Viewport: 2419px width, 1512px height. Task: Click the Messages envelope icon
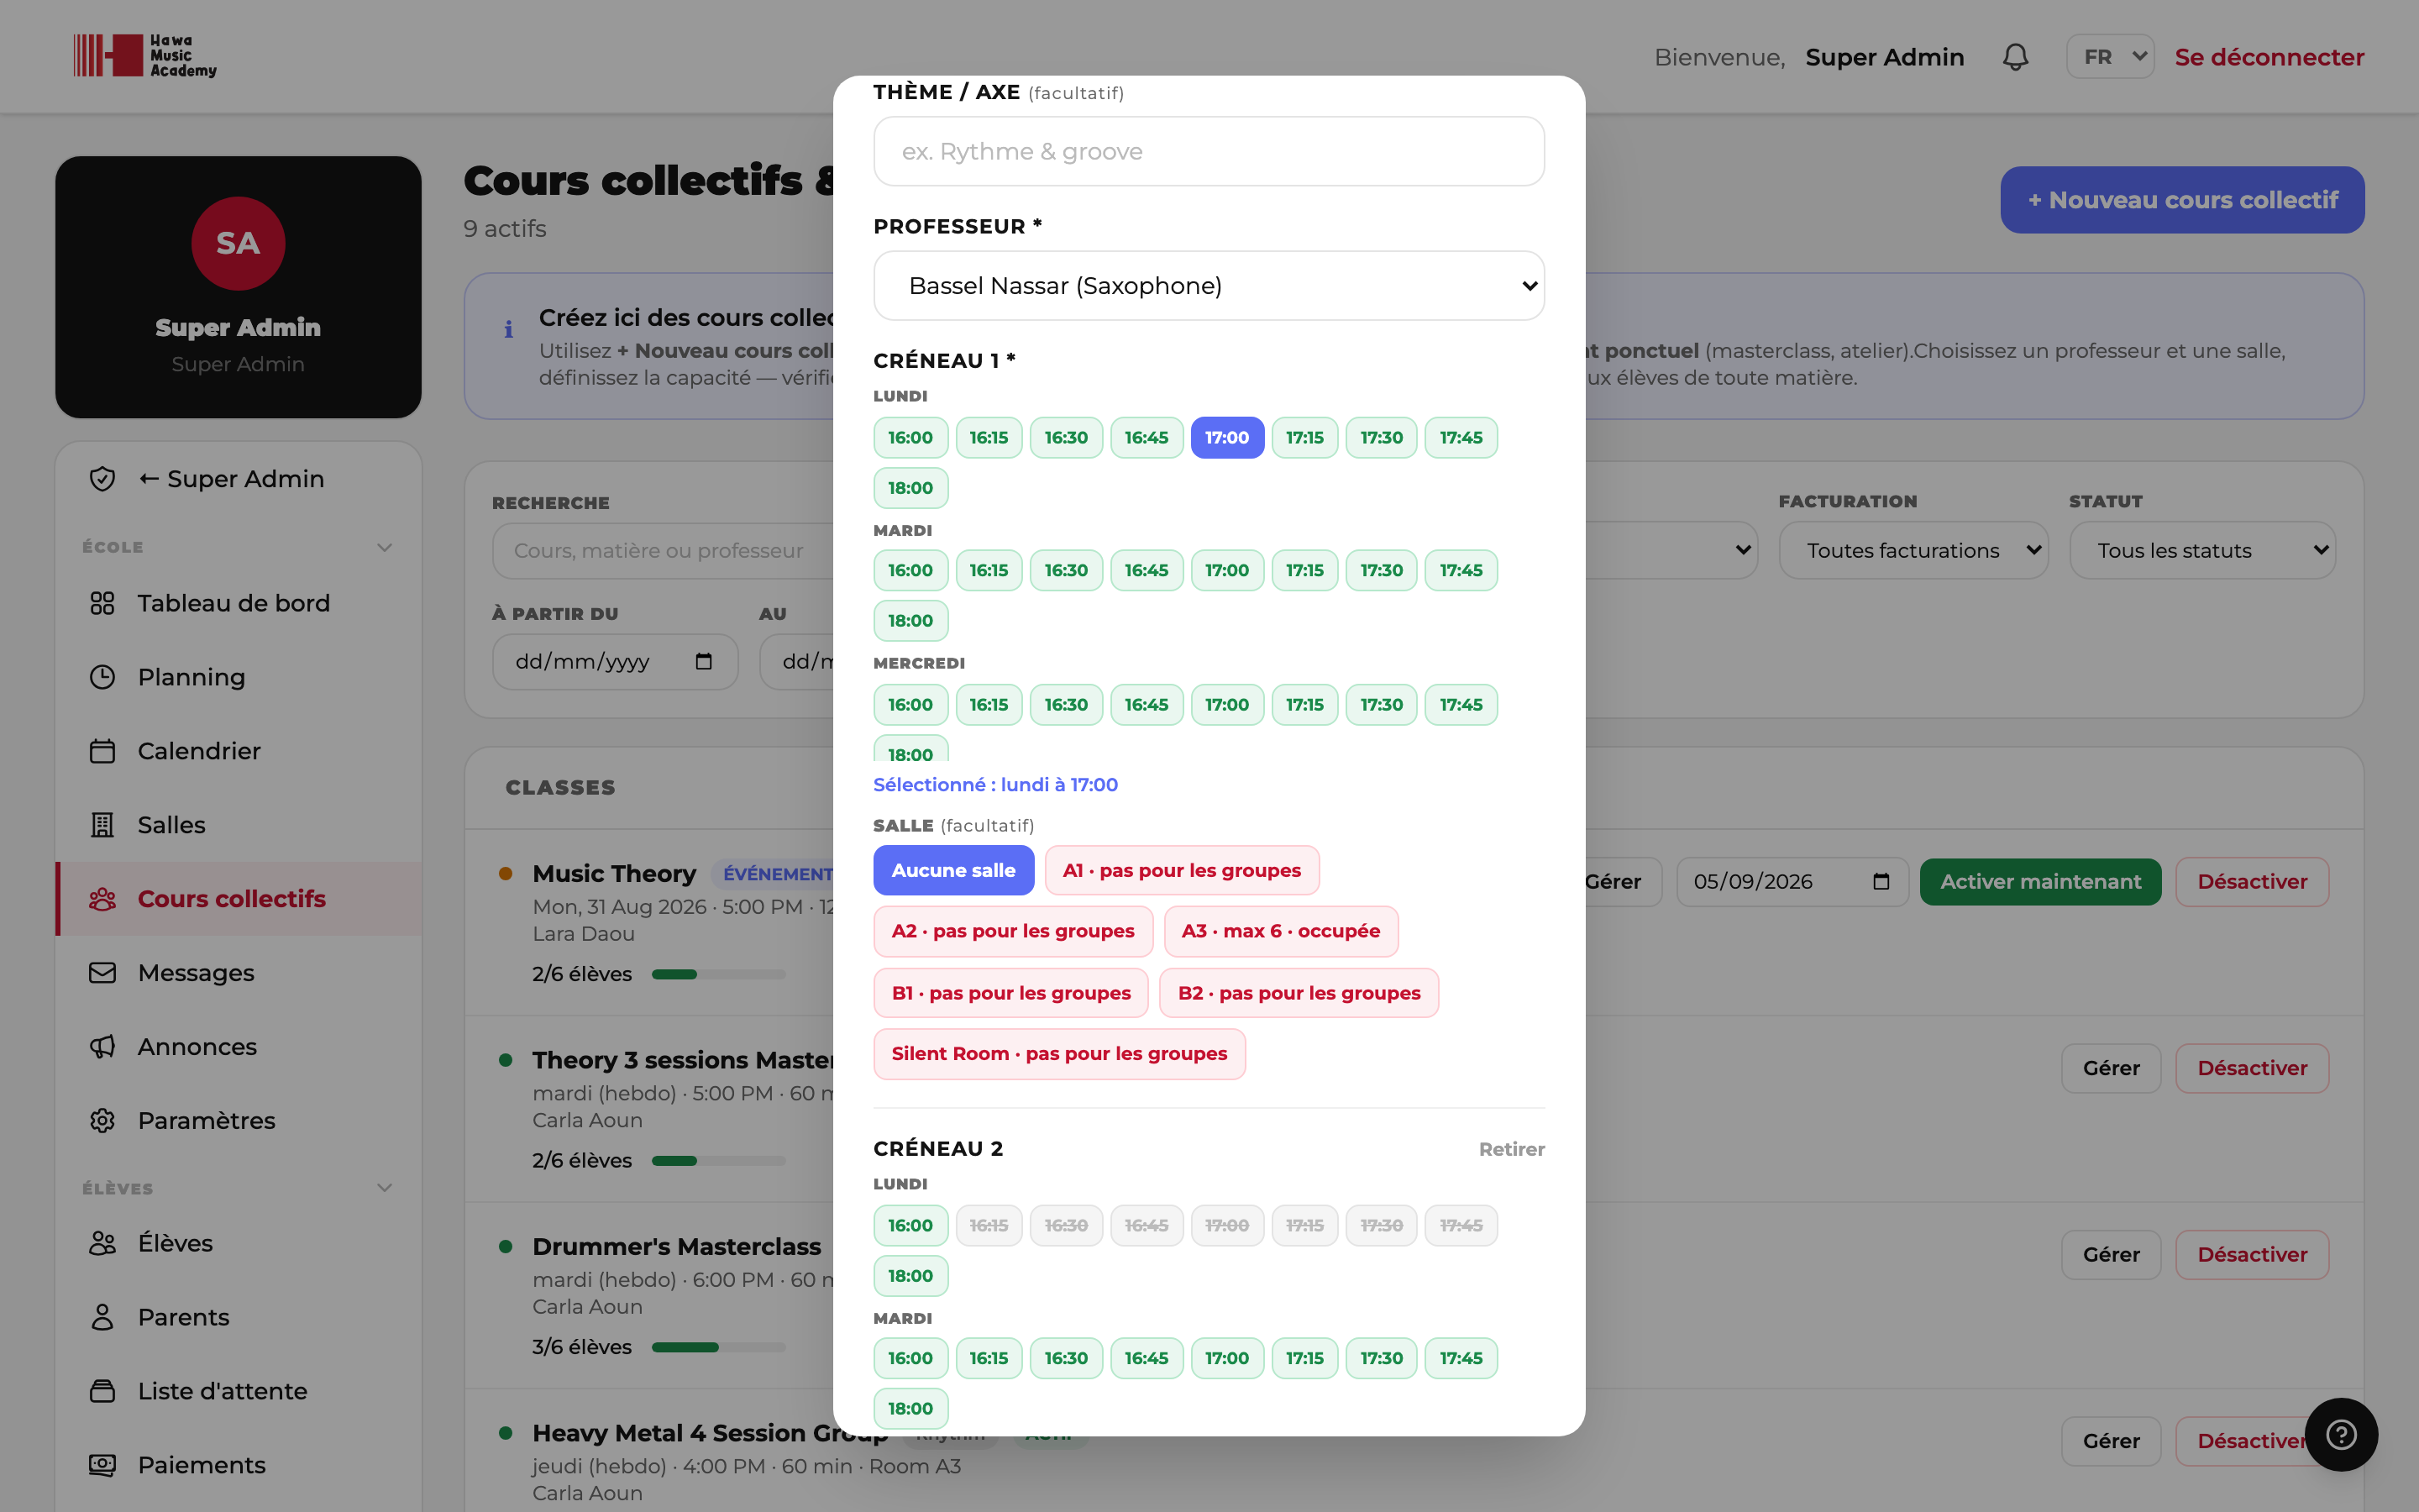coord(102,973)
